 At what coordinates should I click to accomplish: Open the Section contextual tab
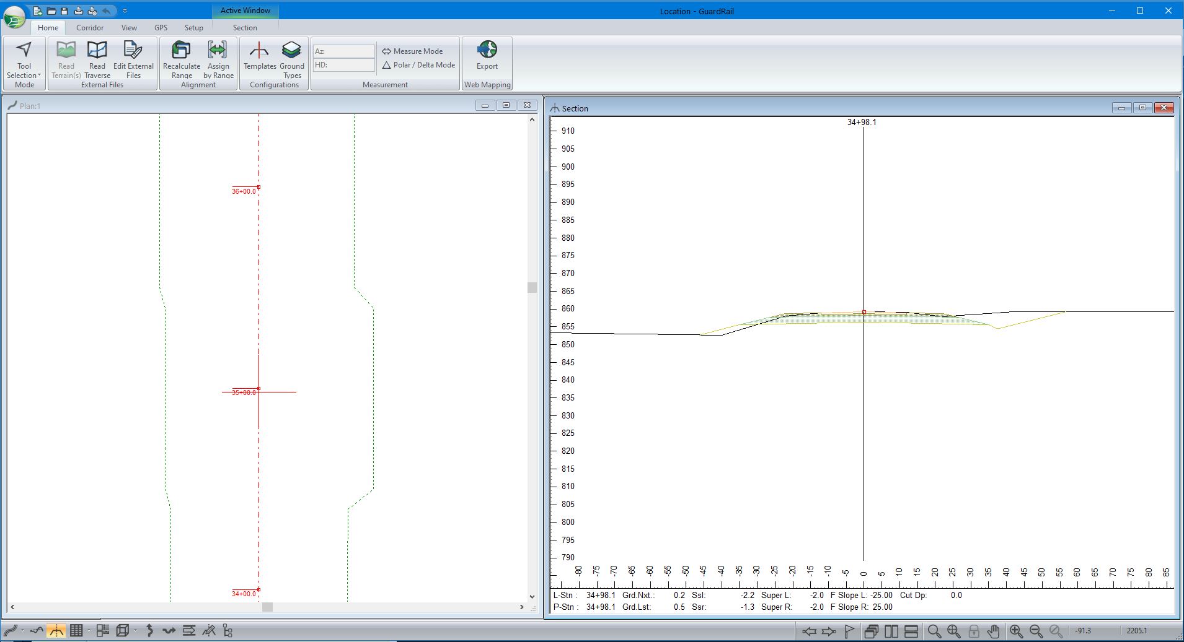coord(245,27)
